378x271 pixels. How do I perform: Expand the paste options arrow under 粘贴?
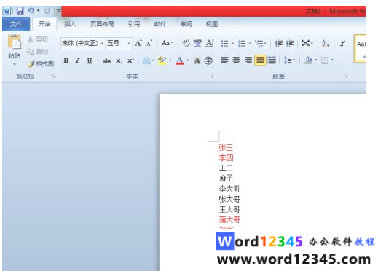click(15, 64)
